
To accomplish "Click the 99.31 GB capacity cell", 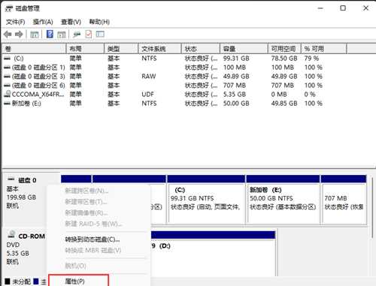I will coord(236,59).
